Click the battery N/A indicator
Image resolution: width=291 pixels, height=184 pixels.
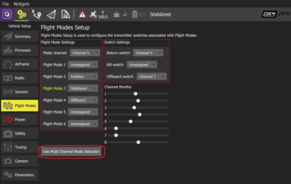(x=140, y=14)
